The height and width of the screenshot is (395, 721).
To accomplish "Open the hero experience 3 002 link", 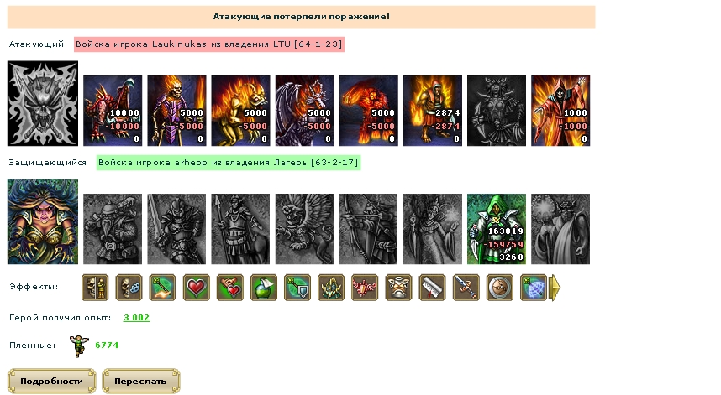I will pyautogui.click(x=137, y=318).
